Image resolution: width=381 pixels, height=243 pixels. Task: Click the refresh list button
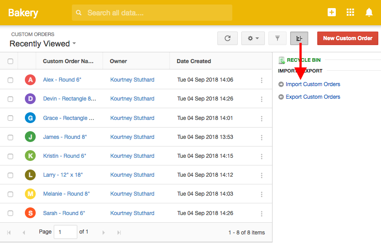227,38
